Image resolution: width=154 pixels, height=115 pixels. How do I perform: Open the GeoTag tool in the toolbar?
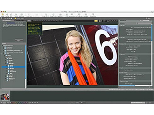pos(7,15)
